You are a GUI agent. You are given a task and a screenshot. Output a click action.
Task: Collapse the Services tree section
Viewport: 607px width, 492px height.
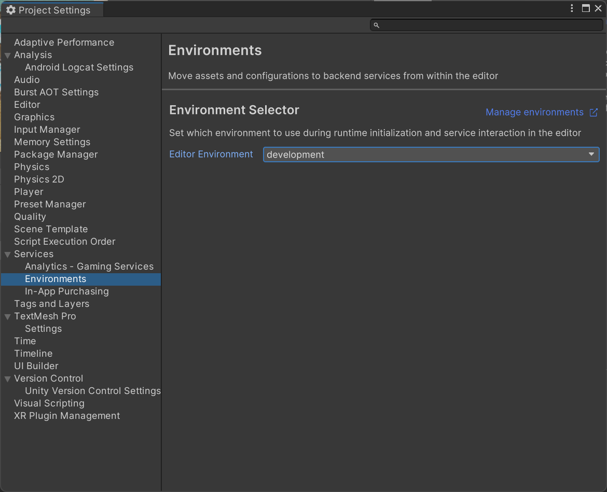(x=7, y=255)
